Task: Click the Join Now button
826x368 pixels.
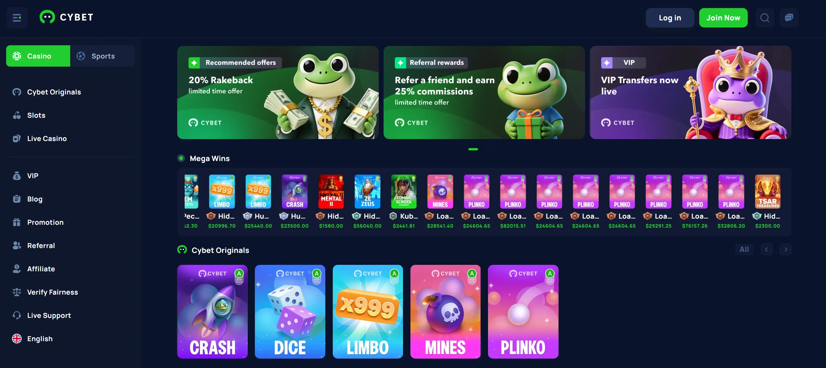Action: pyautogui.click(x=723, y=18)
